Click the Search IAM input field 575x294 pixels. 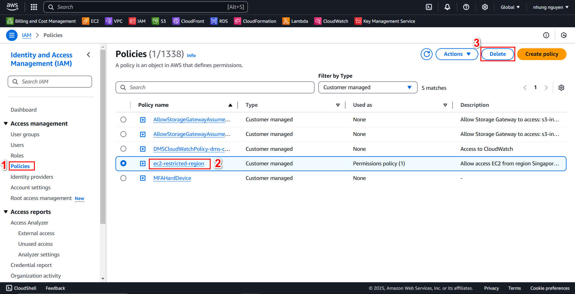click(x=50, y=82)
